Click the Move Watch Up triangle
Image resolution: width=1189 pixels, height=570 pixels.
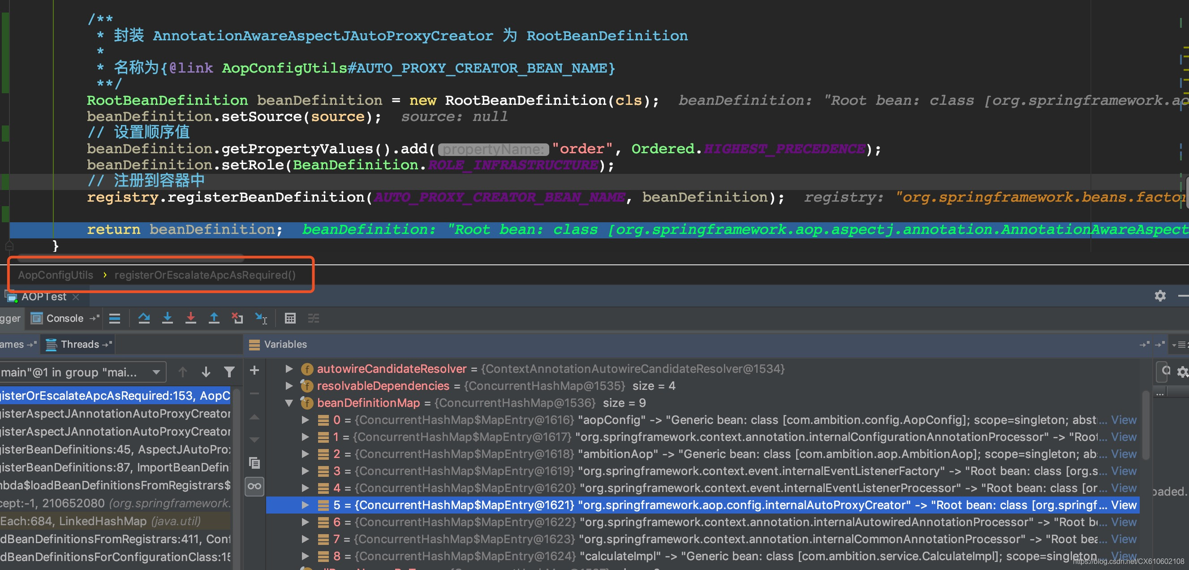coord(254,417)
